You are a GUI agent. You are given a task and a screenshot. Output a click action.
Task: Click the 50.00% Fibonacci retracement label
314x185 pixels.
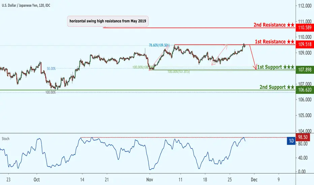[x=51, y=69]
